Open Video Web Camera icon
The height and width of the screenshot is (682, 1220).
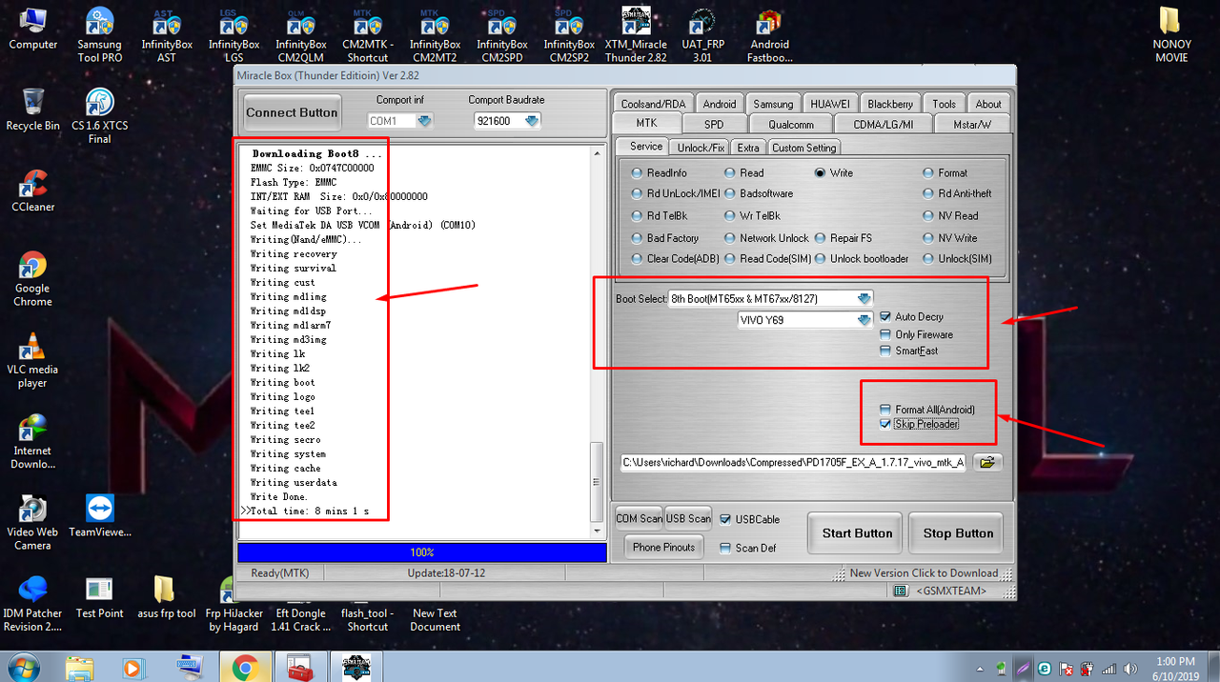click(x=32, y=523)
